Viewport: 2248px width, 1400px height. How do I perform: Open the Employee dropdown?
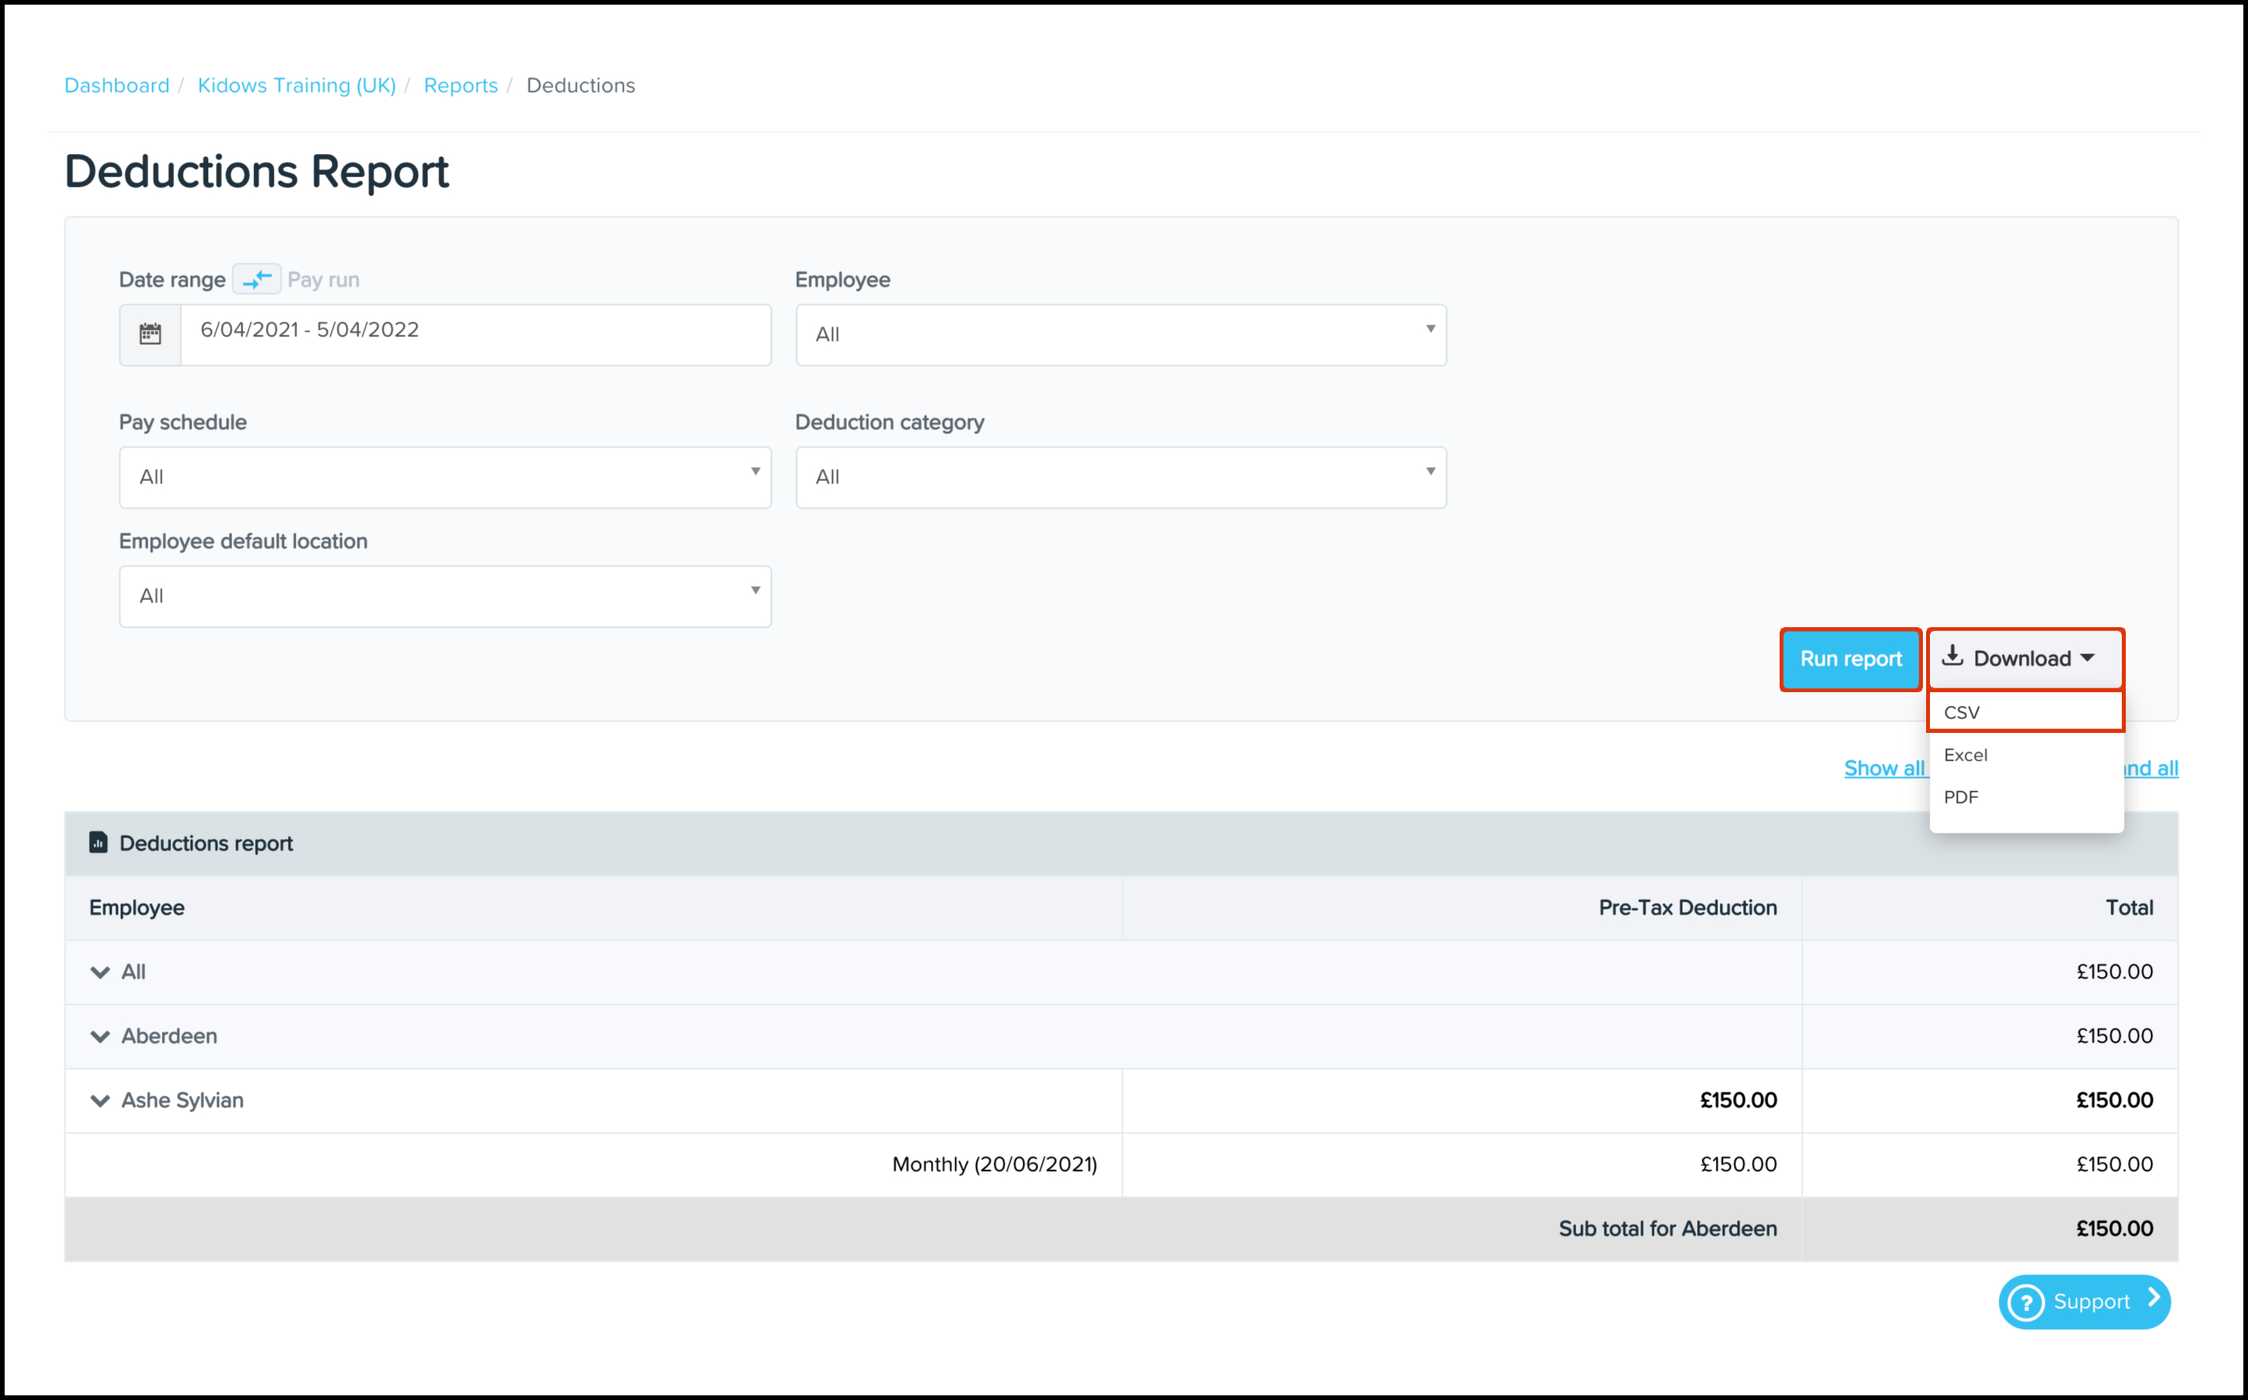click(x=1120, y=334)
